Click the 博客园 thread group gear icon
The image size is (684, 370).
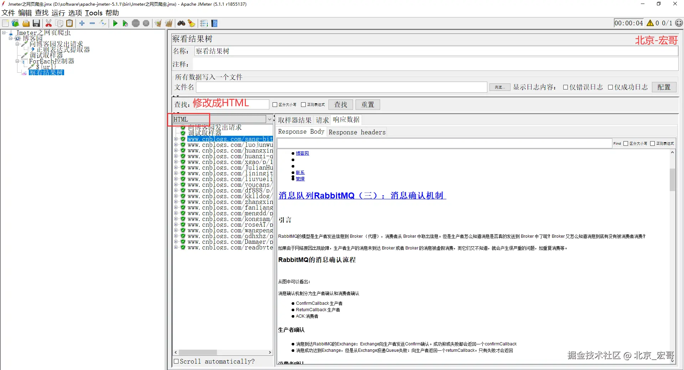click(x=17, y=38)
